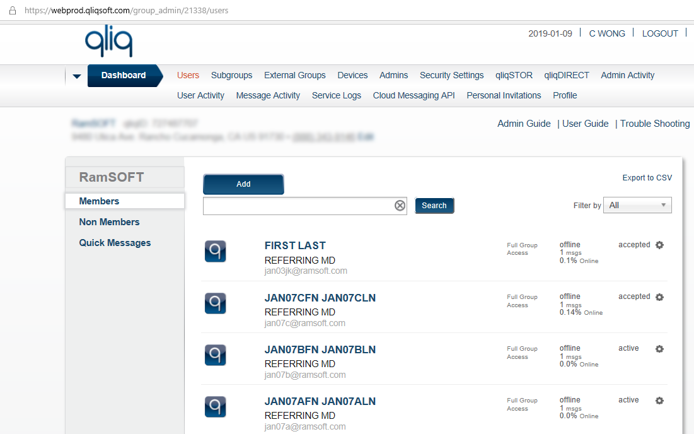Click the qliq logo at top

click(x=108, y=42)
